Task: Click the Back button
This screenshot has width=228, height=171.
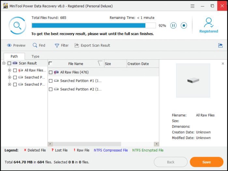Action: pos(171,162)
